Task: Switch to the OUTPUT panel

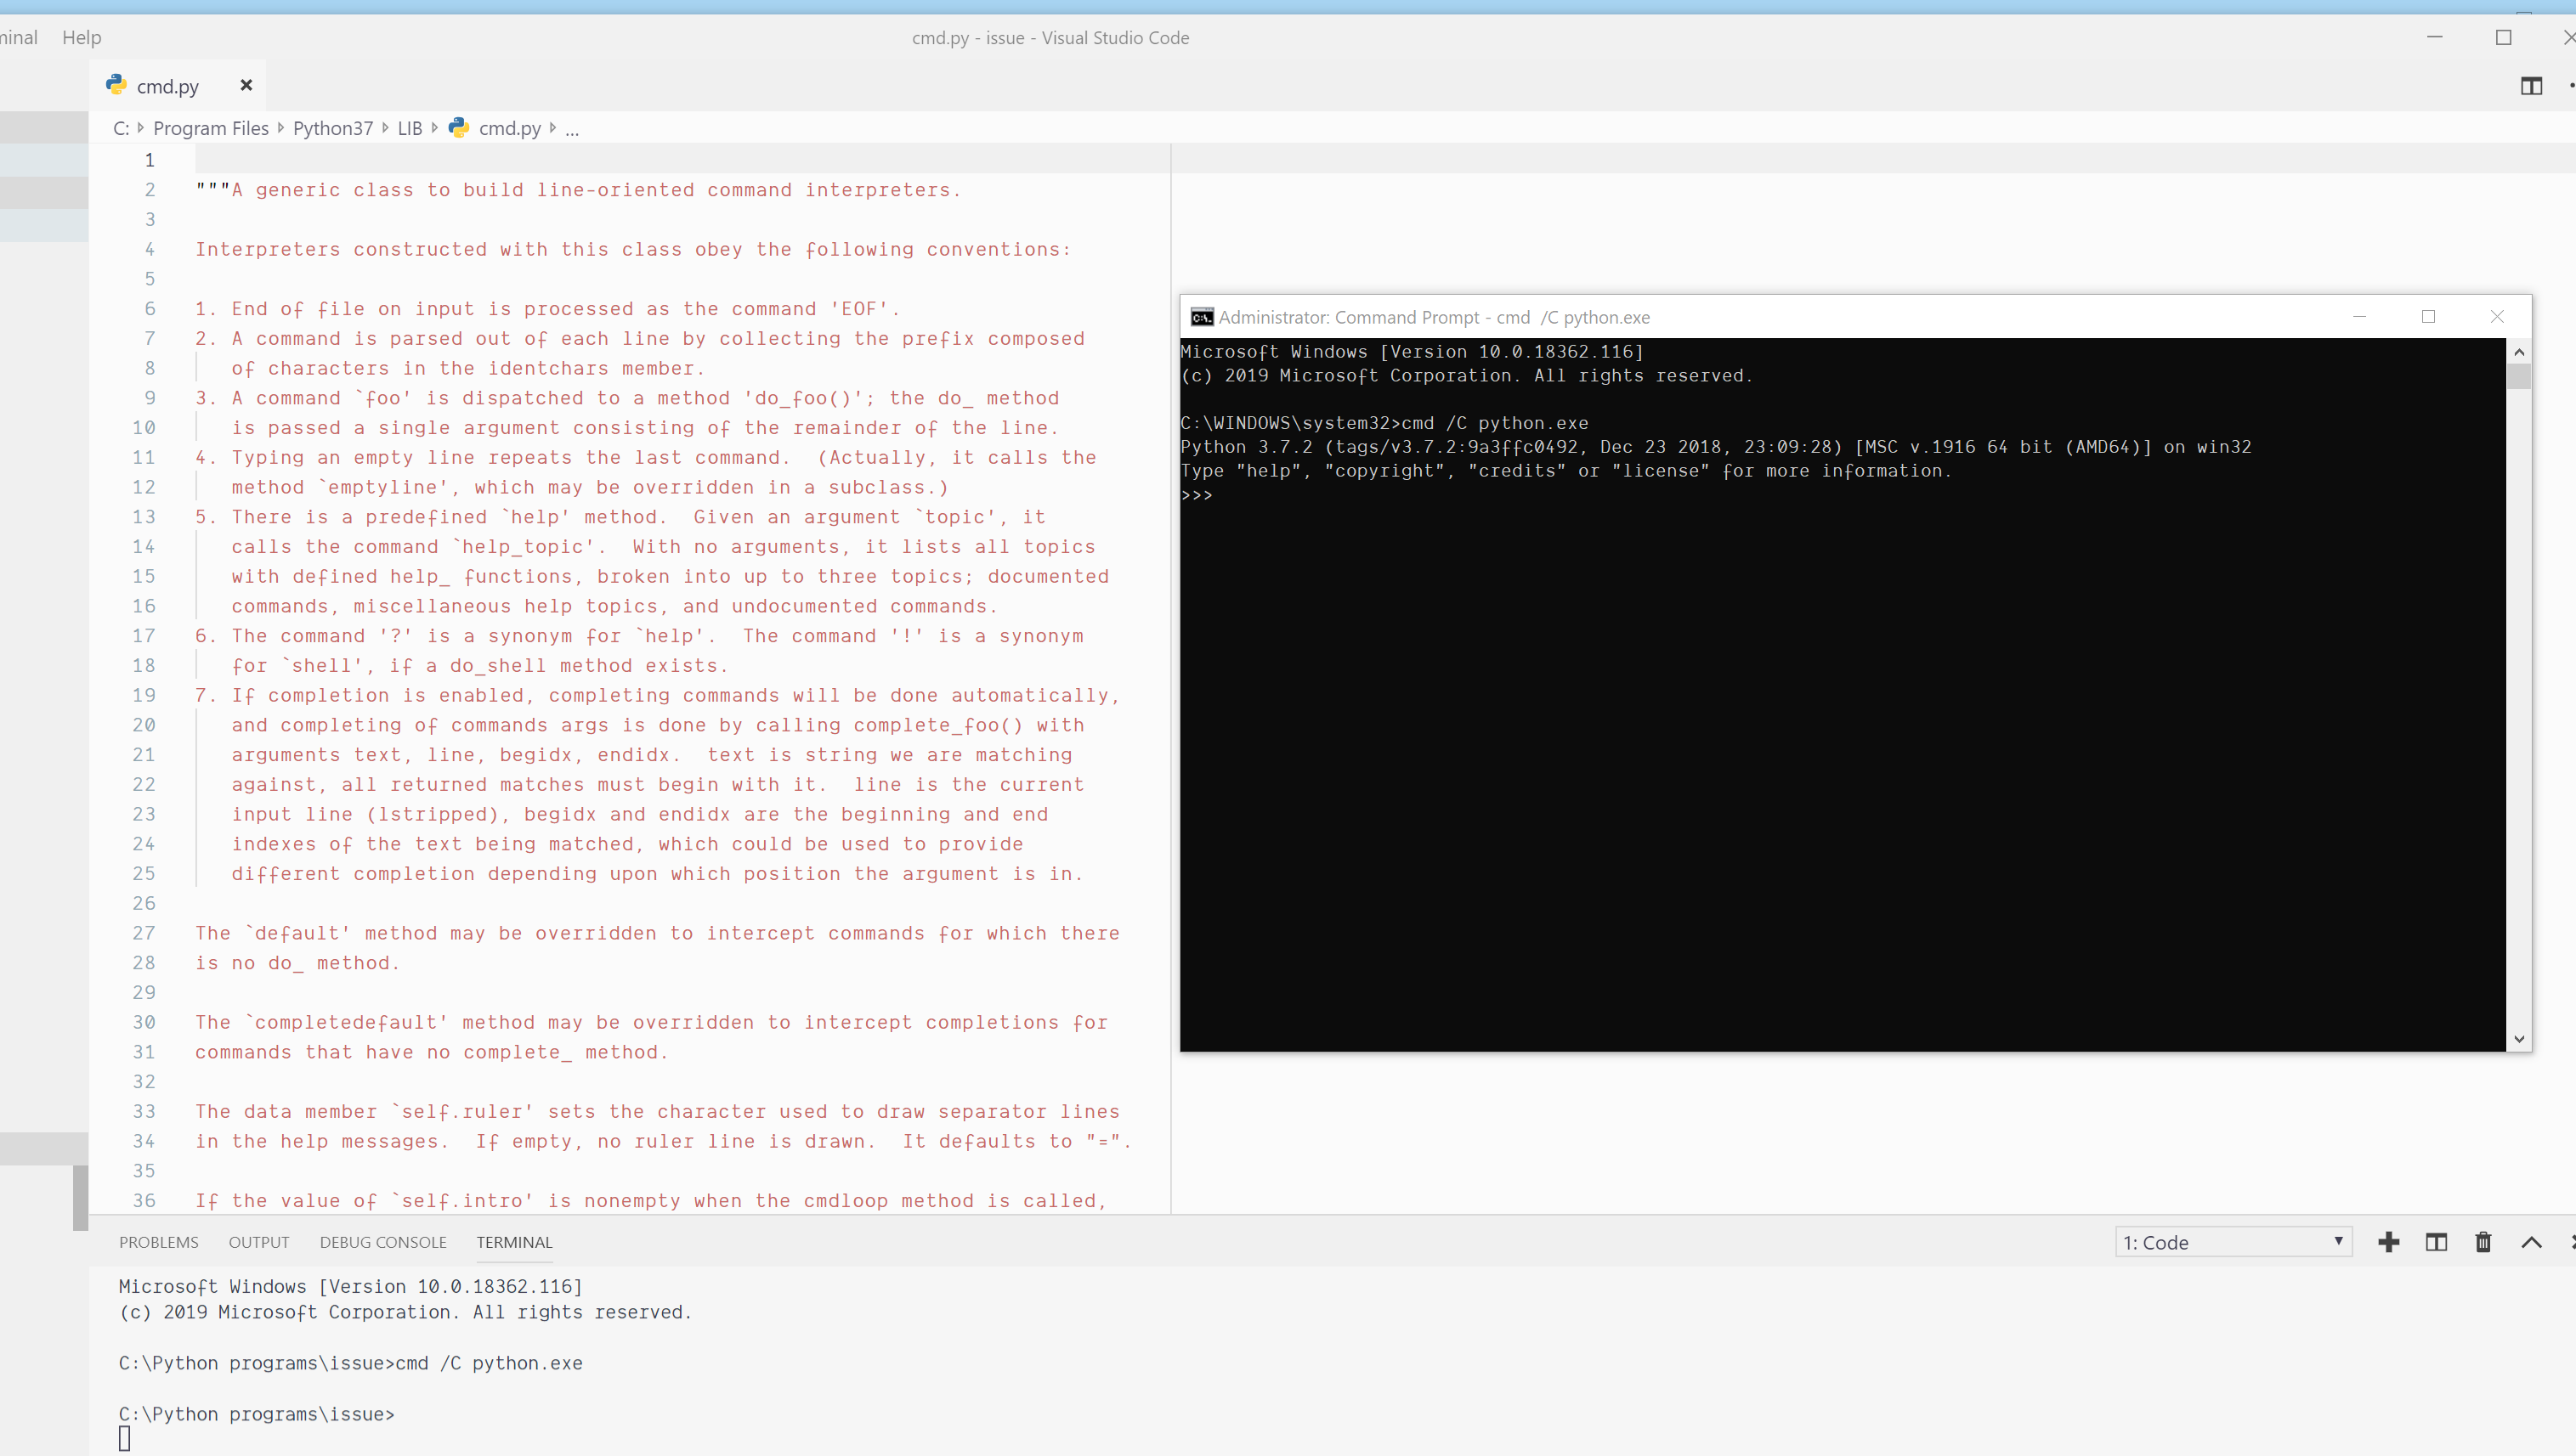Action: 258,1242
